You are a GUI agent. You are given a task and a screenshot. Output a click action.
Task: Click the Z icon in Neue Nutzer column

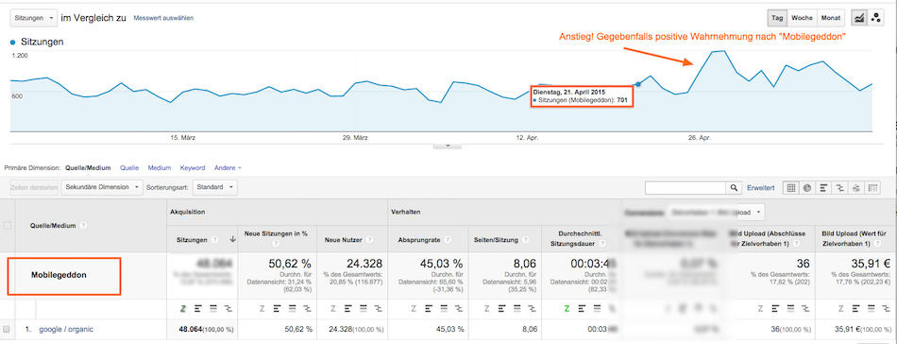click(x=333, y=309)
